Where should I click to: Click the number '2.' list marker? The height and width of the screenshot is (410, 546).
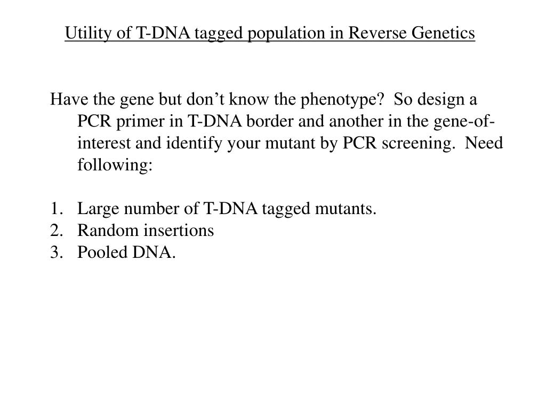pyautogui.click(x=57, y=231)
